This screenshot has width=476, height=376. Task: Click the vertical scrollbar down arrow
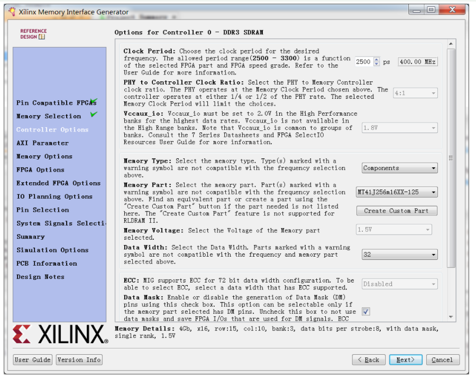coord(451,317)
